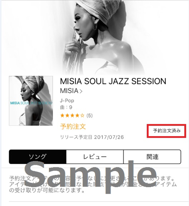Click the (5) review count
The image size is (189, 206).
click(x=90, y=115)
